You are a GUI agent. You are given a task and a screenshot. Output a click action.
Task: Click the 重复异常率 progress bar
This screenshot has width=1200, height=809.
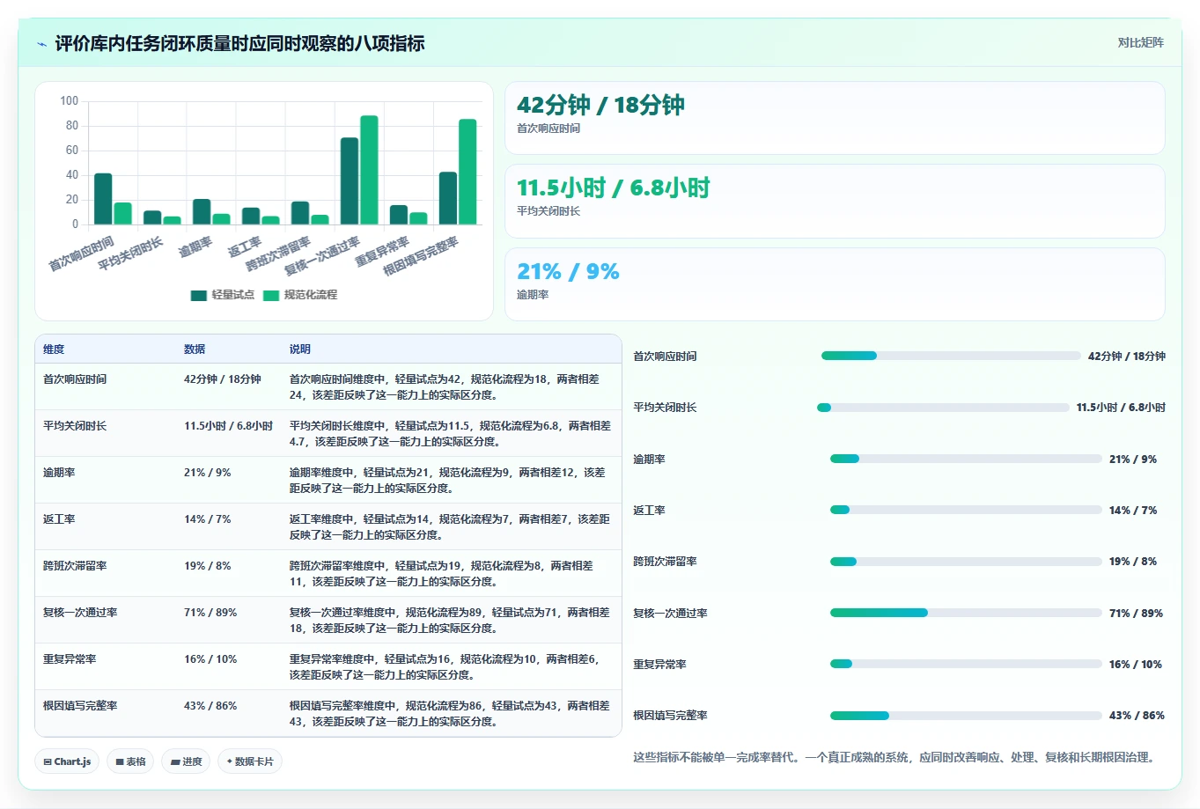966,664
